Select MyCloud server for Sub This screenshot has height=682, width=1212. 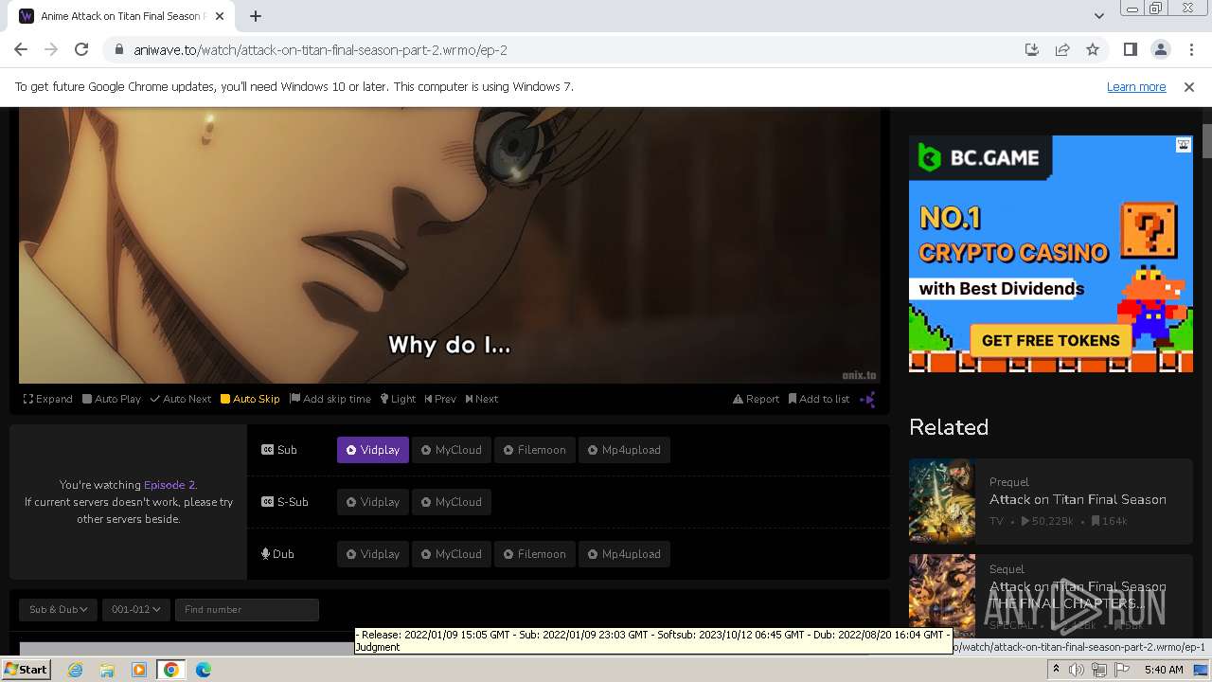452,450
